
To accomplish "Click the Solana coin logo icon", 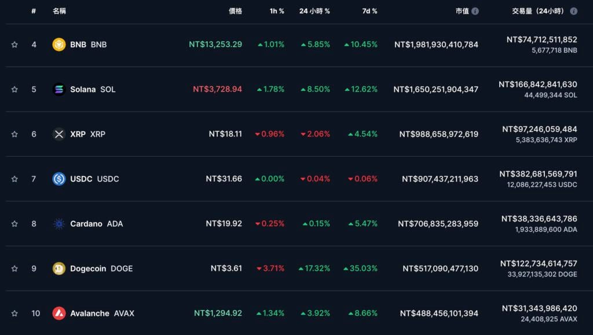I will pos(59,89).
